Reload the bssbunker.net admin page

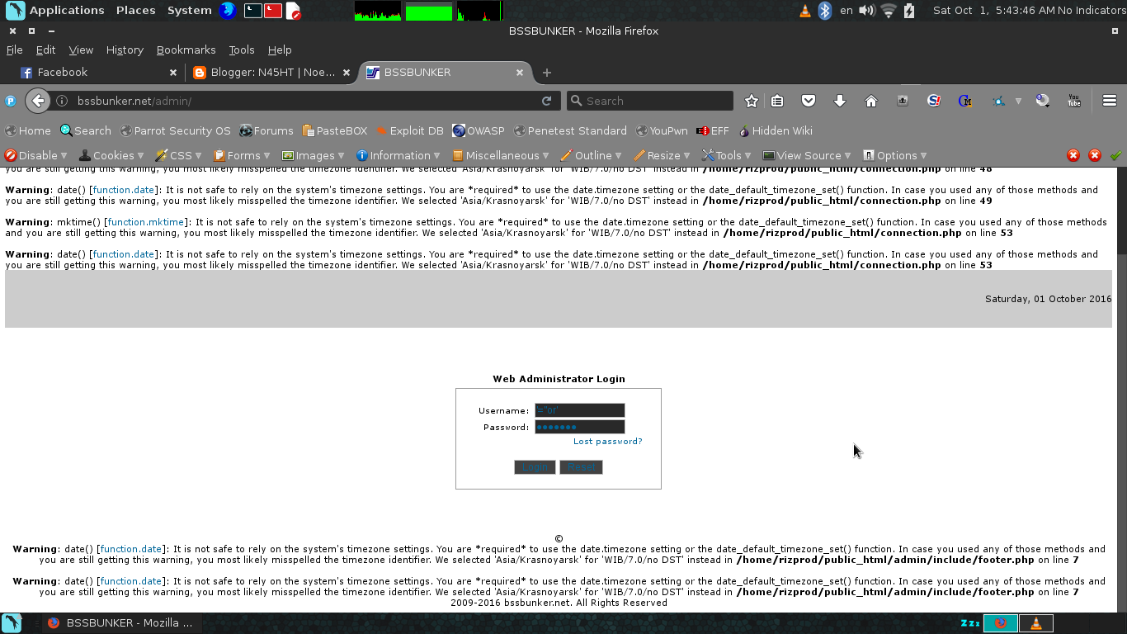[547, 100]
